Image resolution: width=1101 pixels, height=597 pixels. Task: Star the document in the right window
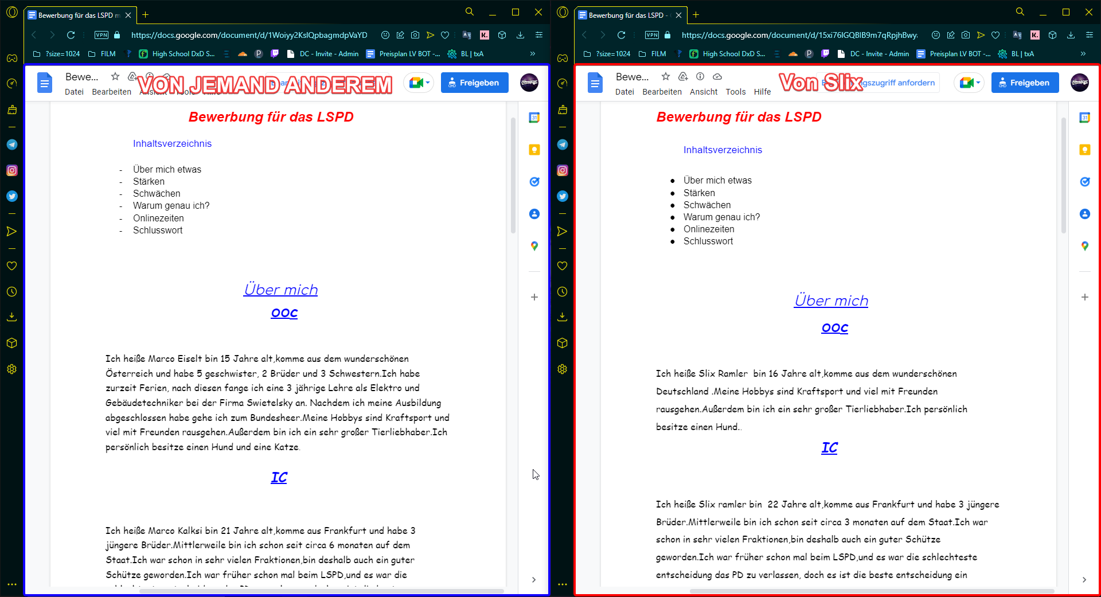click(665, 76)
